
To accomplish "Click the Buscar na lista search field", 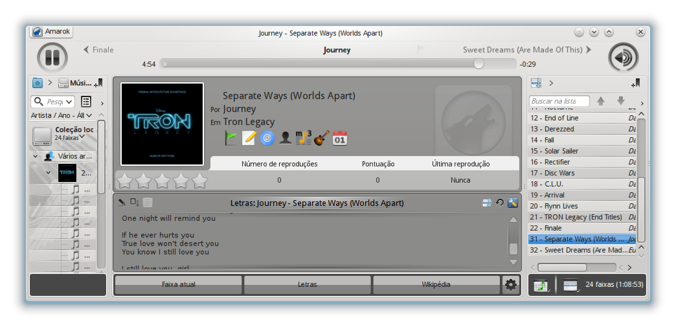I will click(x=559, y=102).
